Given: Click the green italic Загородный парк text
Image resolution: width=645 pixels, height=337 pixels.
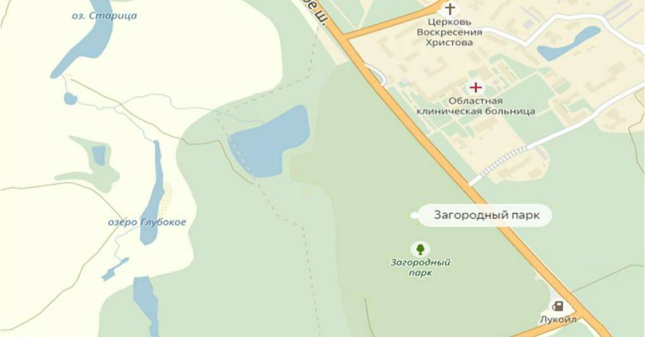Looking at the screenshot, I should point(421,267).
